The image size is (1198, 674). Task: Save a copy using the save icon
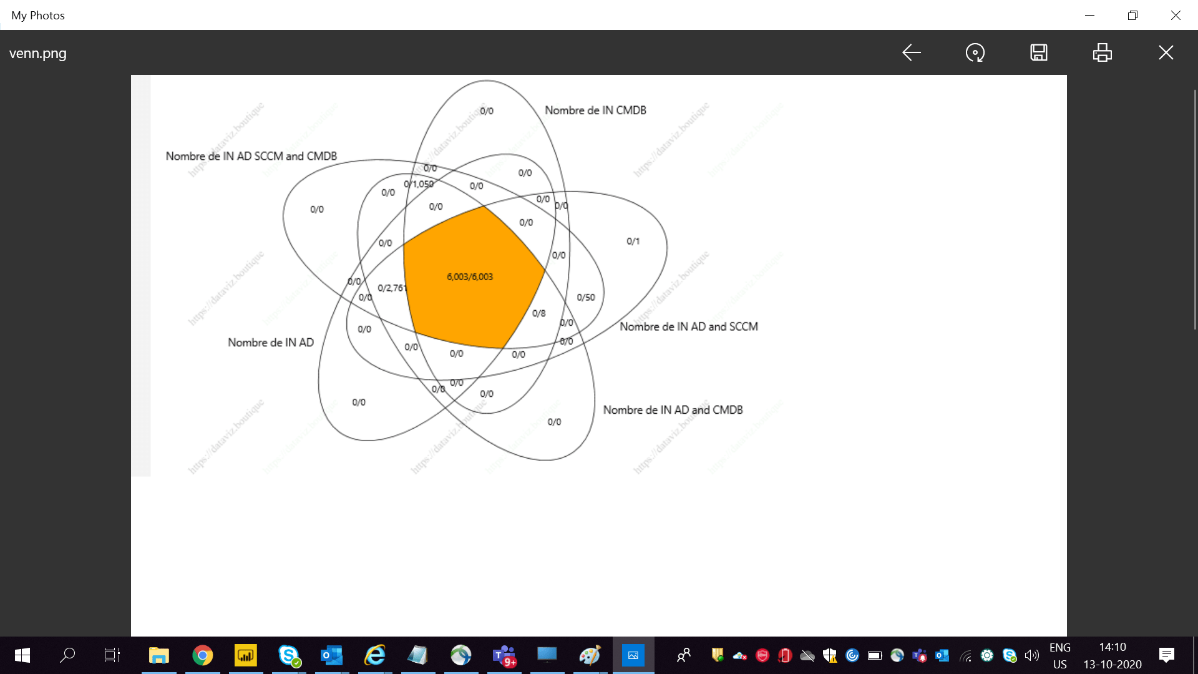click(1038, 52)
